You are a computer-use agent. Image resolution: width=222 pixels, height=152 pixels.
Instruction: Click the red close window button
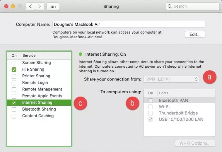click(x=6, y=6)
